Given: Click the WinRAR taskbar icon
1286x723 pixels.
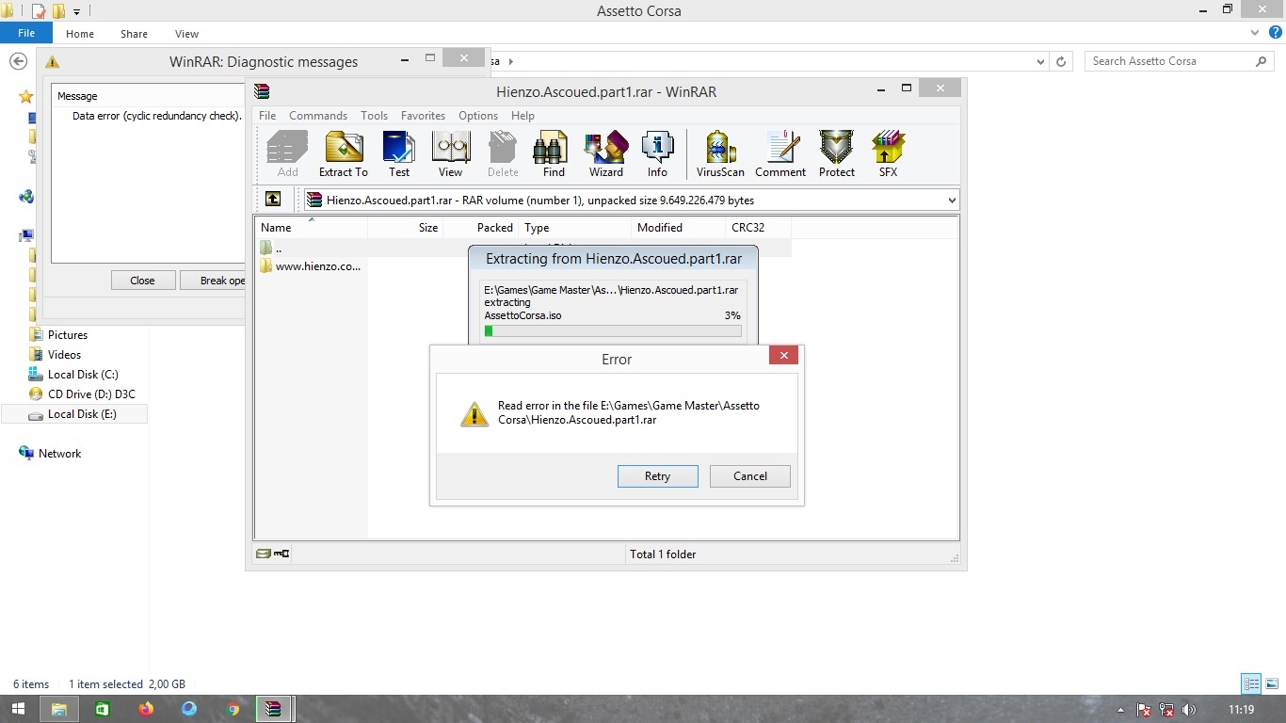Looking at the screenshot, I should pyautogui.click(x=274, y=709).
